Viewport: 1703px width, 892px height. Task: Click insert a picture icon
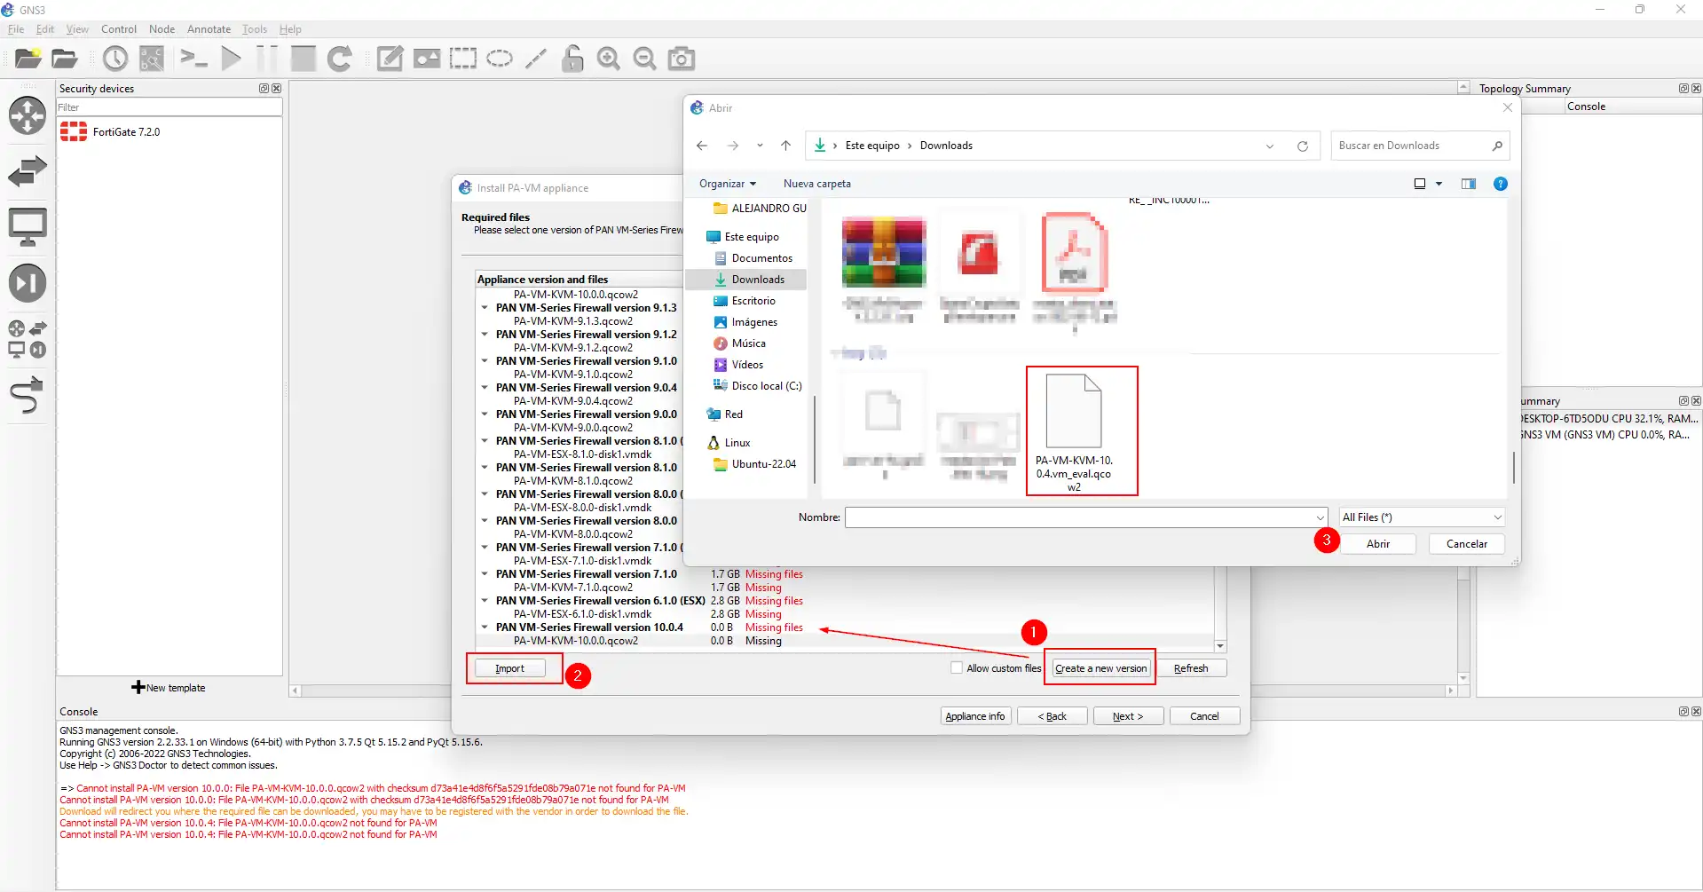[x=427, y=59]
